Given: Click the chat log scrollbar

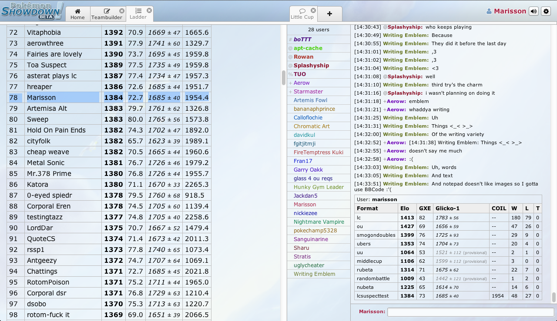Looking at the screenshot, I should pyautogui.click(x=554, y=297).
